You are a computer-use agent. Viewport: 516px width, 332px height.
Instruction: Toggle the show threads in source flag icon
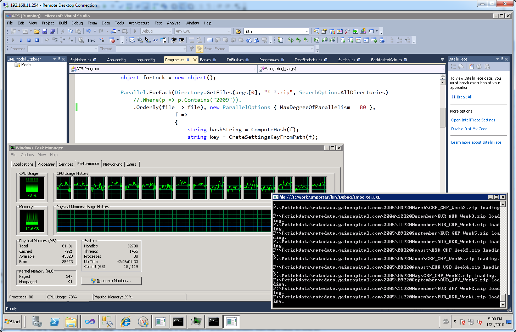(x=200, y=49)
